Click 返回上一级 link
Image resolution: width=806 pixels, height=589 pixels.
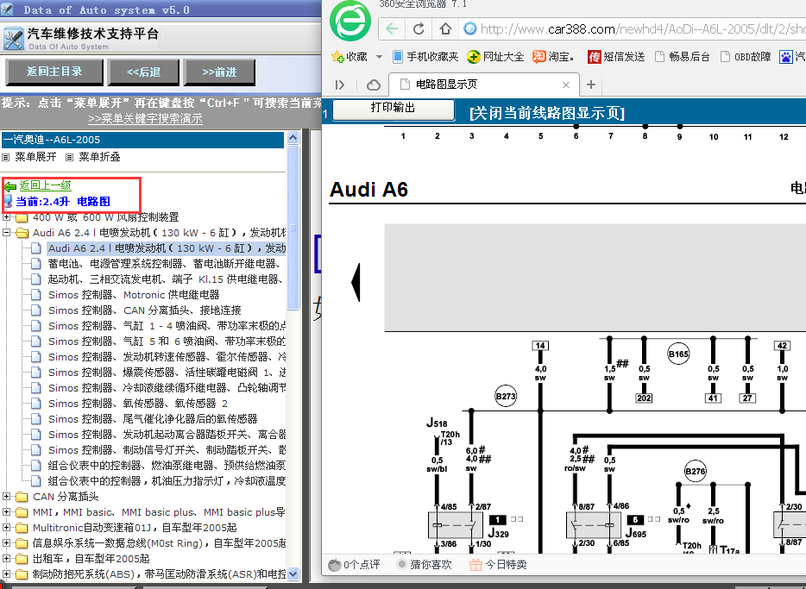pos(45,185)
